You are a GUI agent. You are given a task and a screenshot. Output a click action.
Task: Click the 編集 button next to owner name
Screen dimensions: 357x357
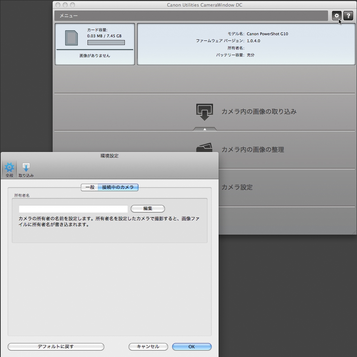pos(147,208)
